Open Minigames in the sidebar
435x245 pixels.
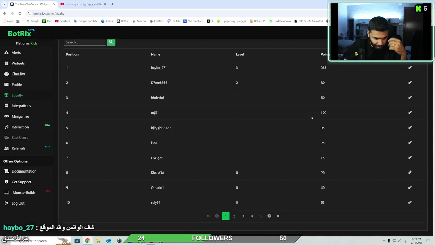(20, 116)
